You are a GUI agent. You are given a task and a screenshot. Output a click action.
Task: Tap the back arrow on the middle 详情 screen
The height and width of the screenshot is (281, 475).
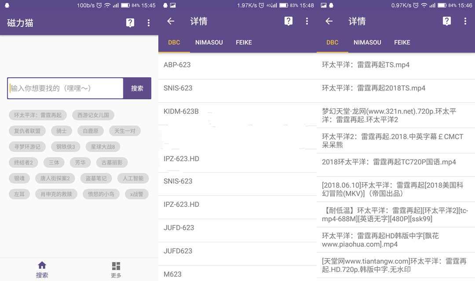tap(171, 21)
